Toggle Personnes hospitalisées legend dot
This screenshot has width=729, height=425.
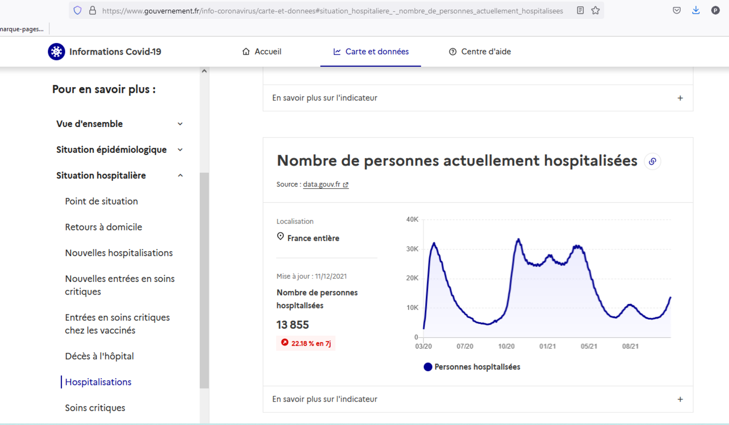click(428, 367)
